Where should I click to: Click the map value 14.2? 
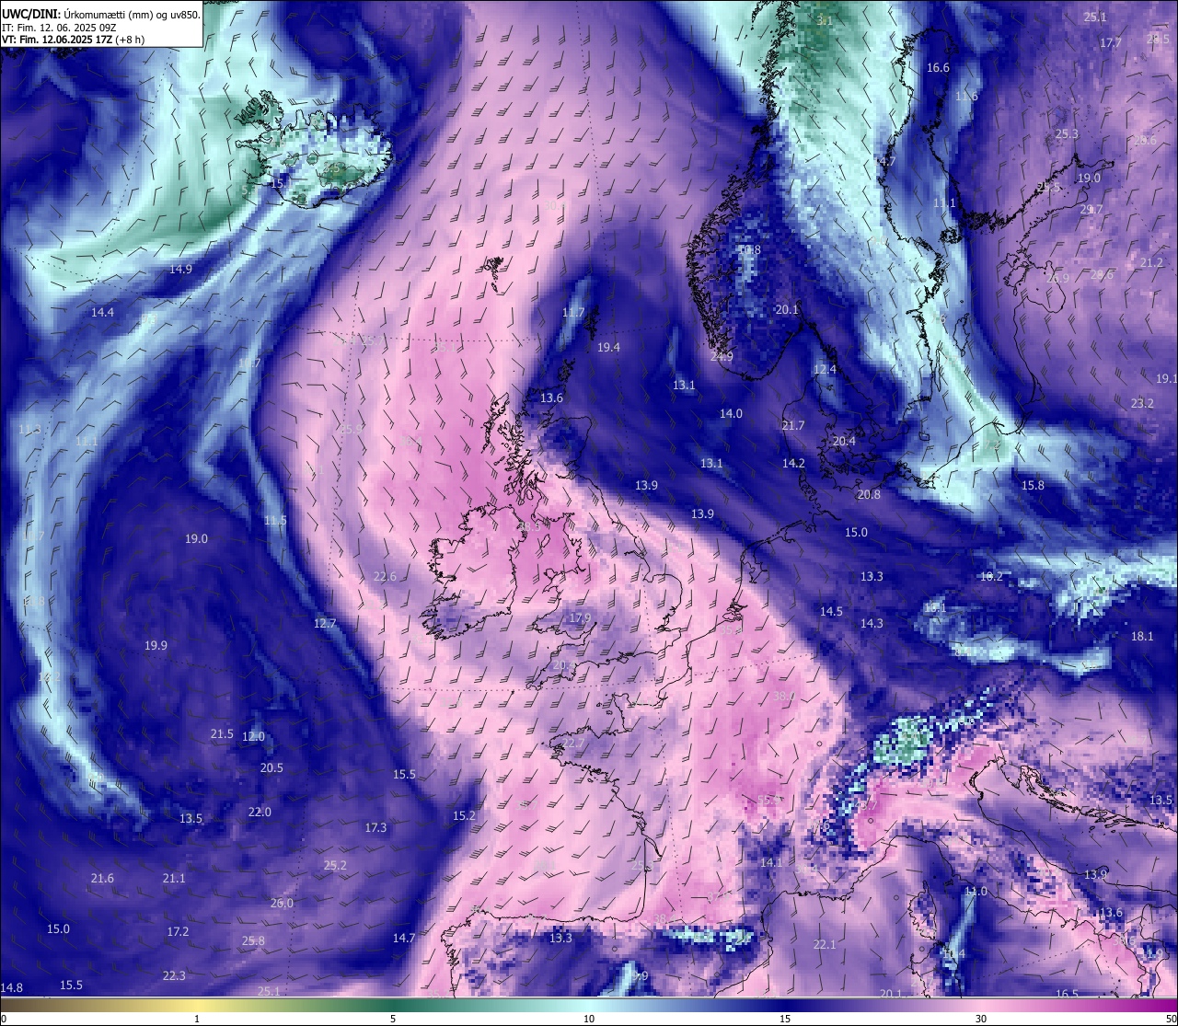pyautogui.click(x=793, y=464)
